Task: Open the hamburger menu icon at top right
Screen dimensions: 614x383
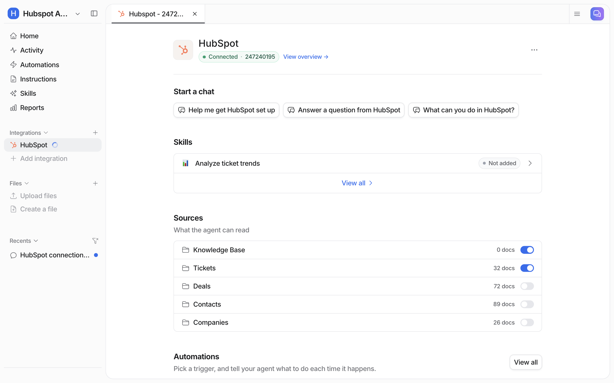Action: 577,14
